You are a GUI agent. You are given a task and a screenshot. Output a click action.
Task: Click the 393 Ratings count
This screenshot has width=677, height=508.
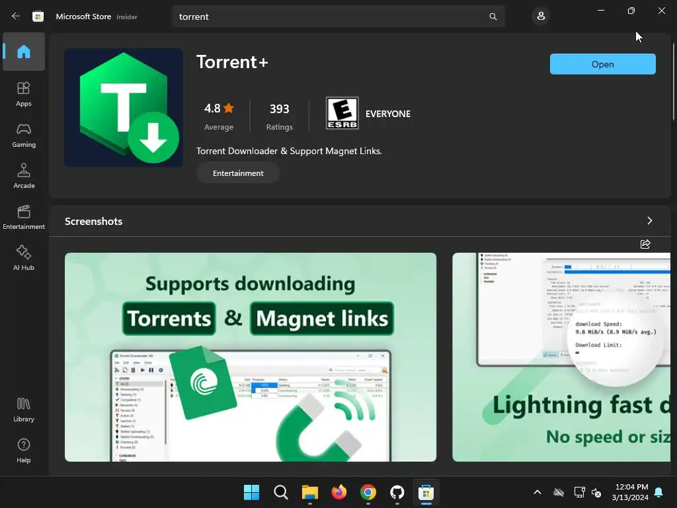pyautogui.click(x=280, y=116)
